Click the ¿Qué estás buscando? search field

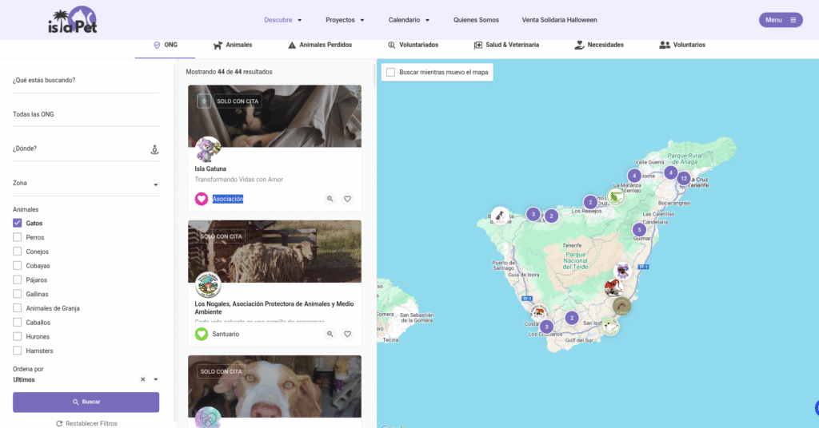[x=86, y=80]
